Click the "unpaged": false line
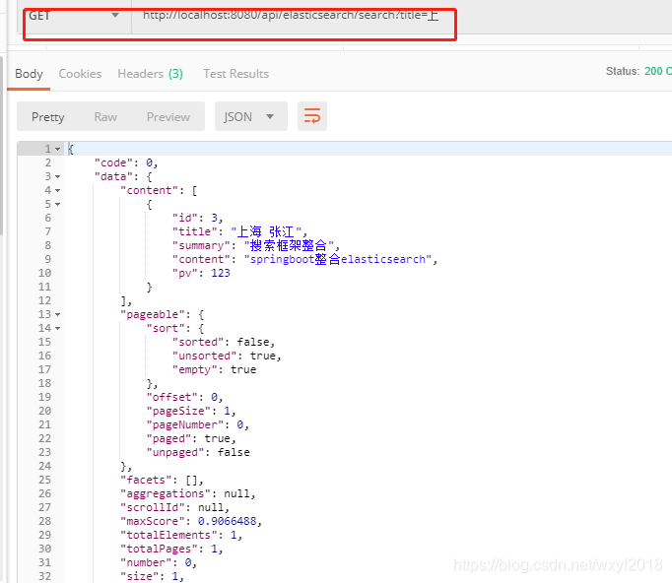This screenshot has height=583, width=672. tap(198, 452)
